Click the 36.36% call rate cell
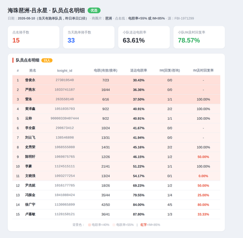243x238 pixels. (x=139, y=90)
